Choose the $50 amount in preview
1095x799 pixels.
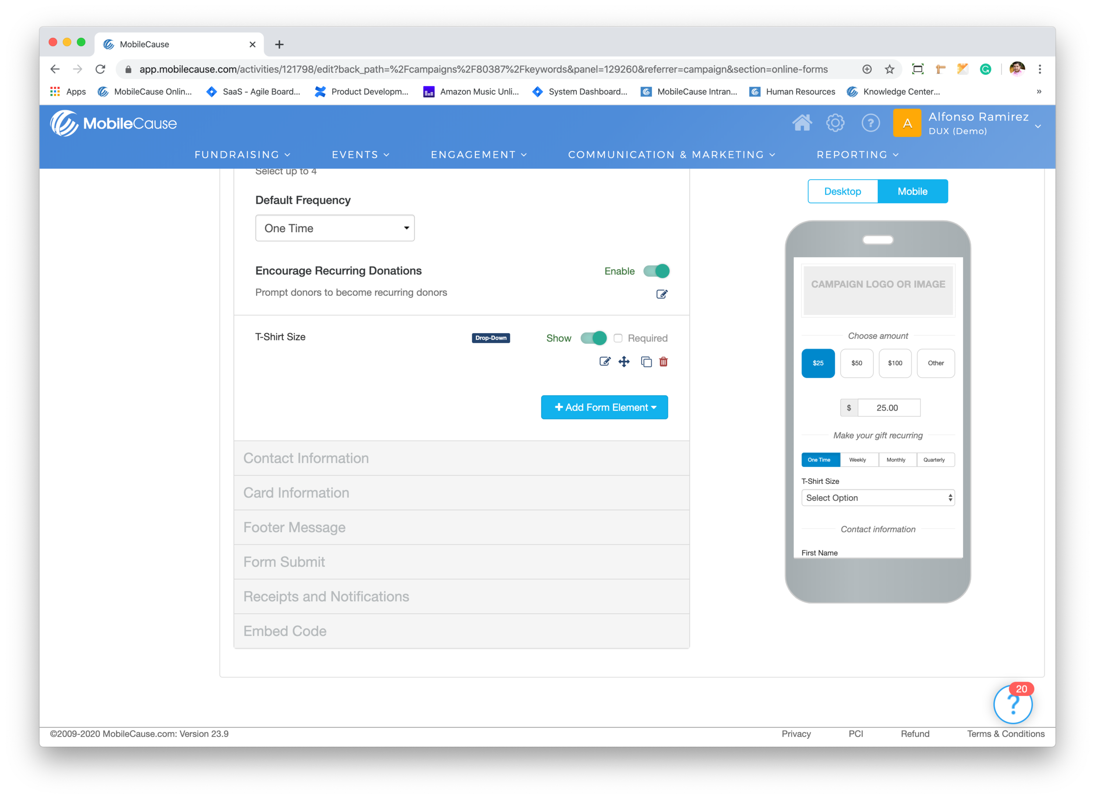click(x=856, y=363)
